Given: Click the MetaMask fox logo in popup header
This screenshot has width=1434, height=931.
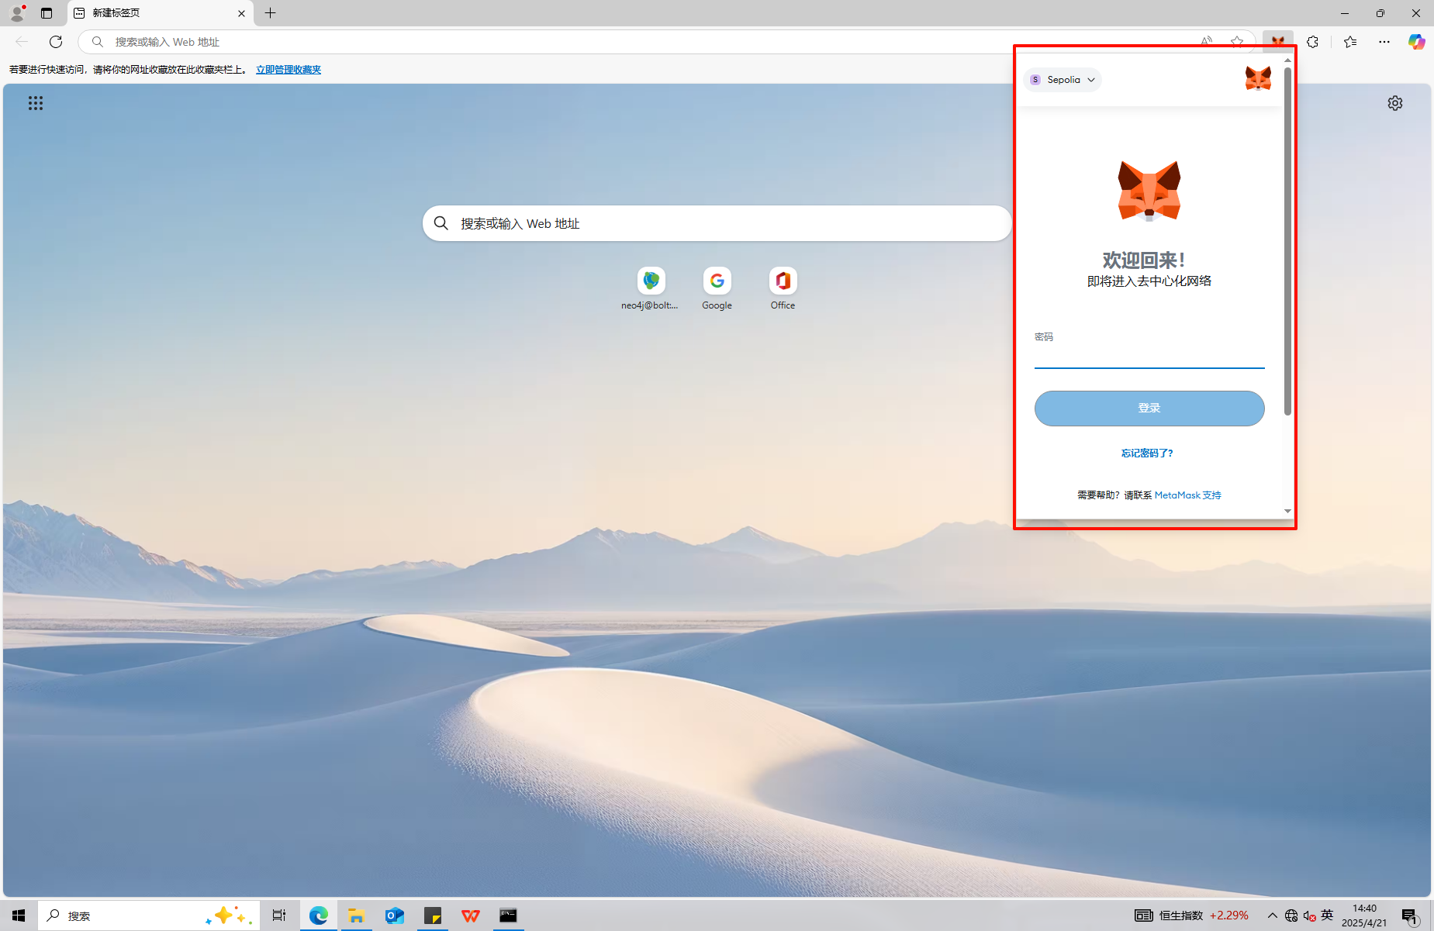Looking at the screenshot, I should [1258, 79].
